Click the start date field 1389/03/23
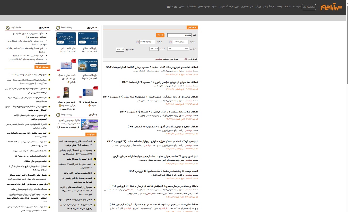 180,42
